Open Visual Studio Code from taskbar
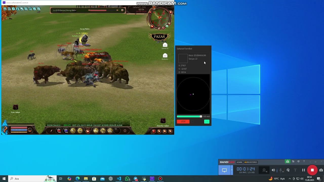 pyautogui.click(x=119, y=179)
